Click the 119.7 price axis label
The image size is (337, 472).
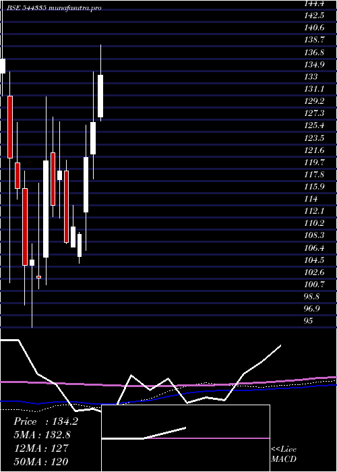click(x=315, y=162)
